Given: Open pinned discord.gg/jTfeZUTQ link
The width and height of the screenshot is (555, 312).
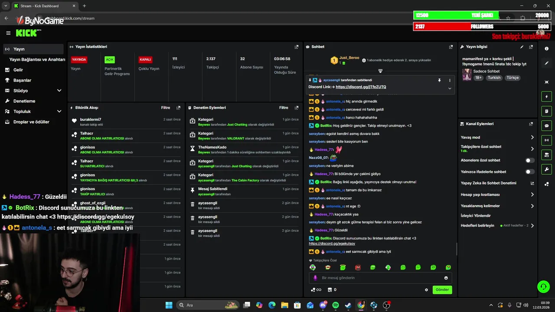Looking at the screenshot, I should [361, 87].
